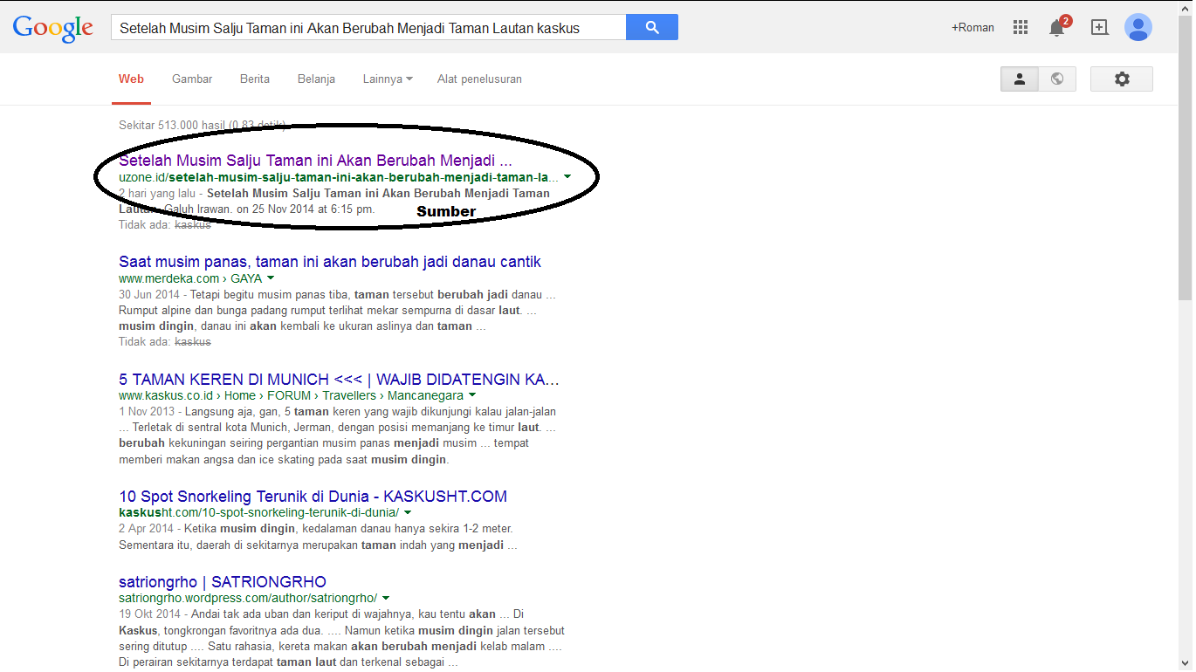The image size is (1196, 672).
Task: Open notifications bell with 2 alerts
Action: click(x=1058, y=26)
